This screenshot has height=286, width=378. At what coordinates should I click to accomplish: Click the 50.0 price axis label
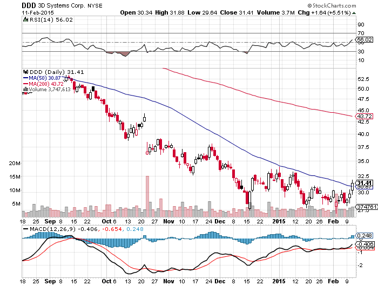363,88
